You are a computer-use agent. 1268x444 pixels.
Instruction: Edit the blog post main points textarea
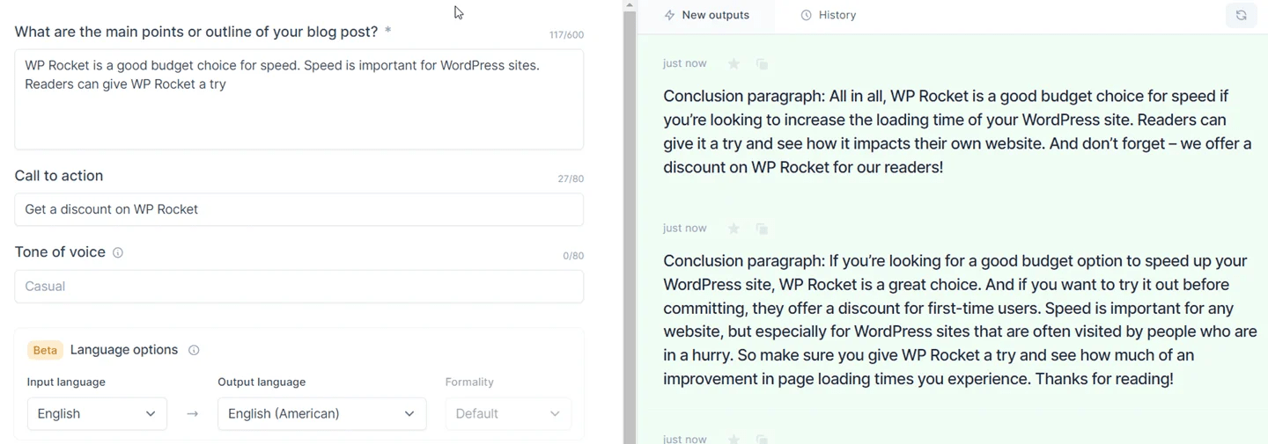click(x=299, y=99)
